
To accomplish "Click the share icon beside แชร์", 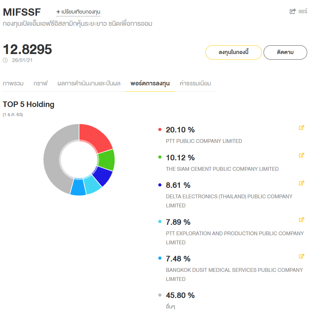I will [293, 12].
